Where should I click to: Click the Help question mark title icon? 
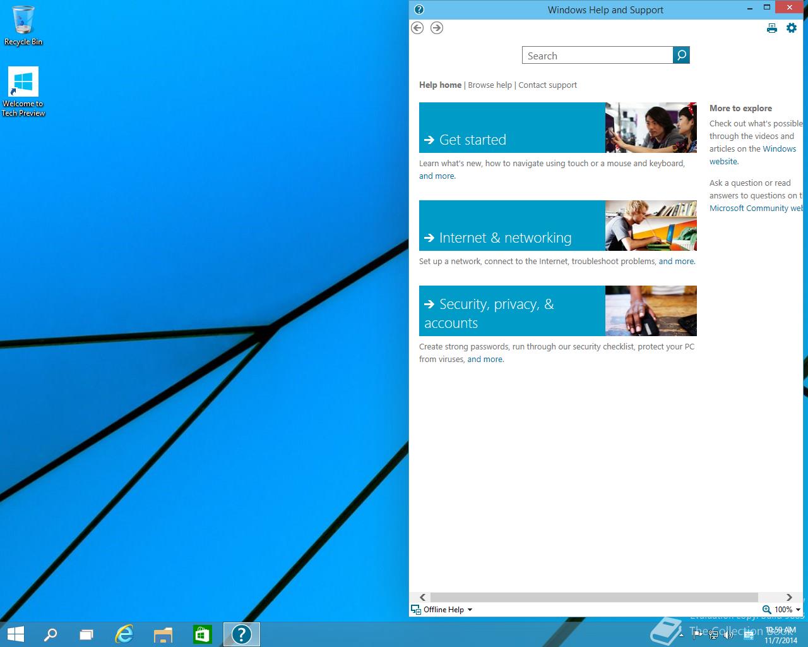[419, 9]
